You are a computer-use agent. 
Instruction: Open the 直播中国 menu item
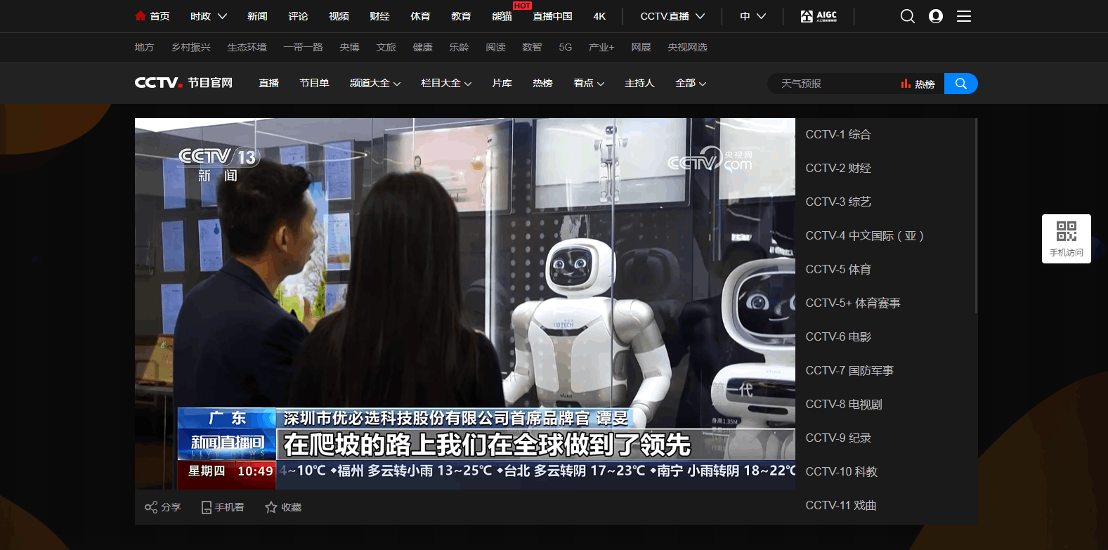coord(552,16)
